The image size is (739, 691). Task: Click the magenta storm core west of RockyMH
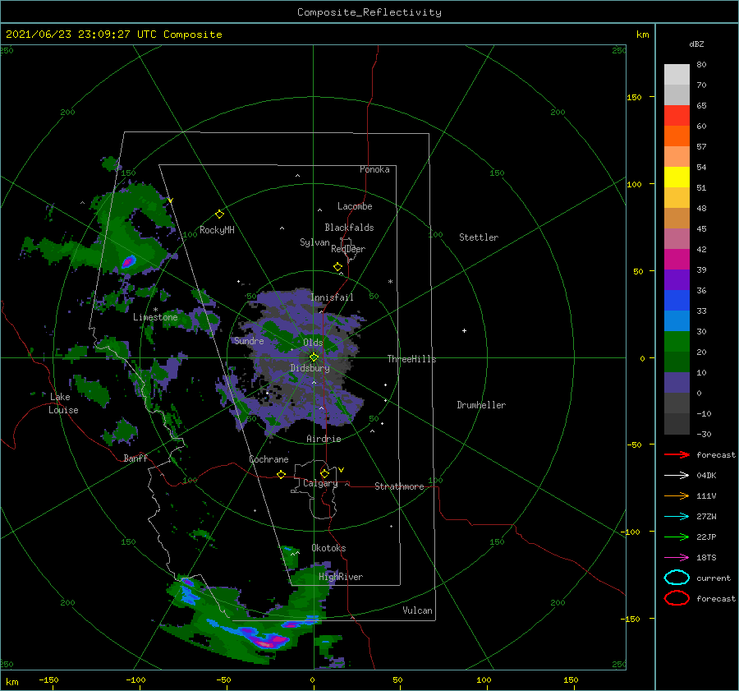[128, 262]
